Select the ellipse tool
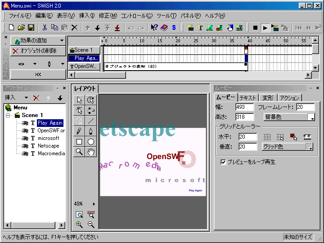Image resolution: width=324 pixels, height=243 pixels. (x=91, y=142)
